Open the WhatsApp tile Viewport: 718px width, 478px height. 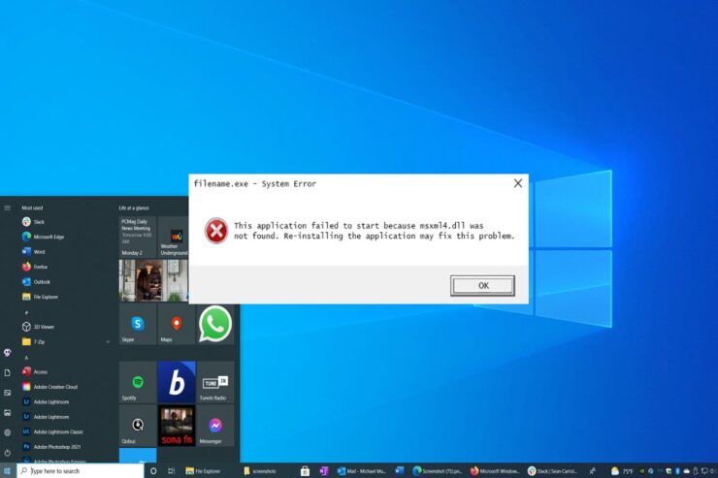[215, 324]
